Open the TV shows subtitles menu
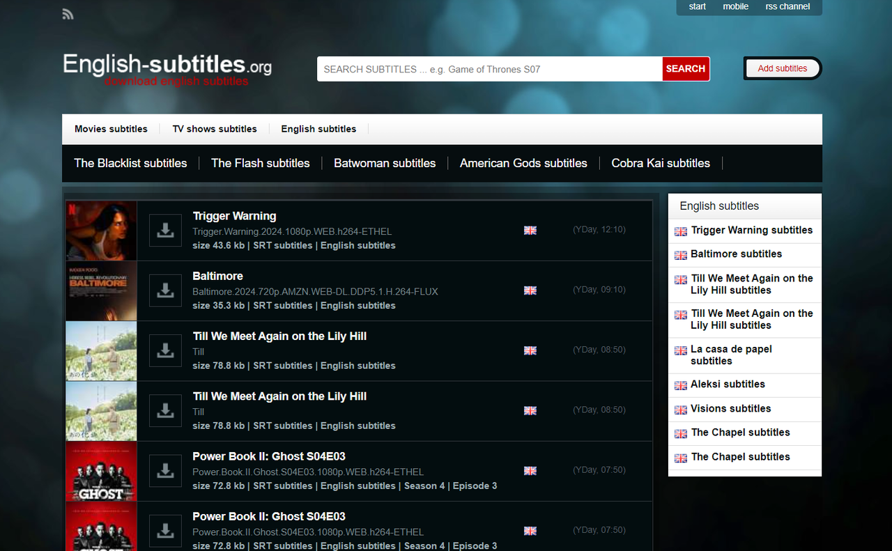This screenshot has height=551, width=892. (214, 129)
